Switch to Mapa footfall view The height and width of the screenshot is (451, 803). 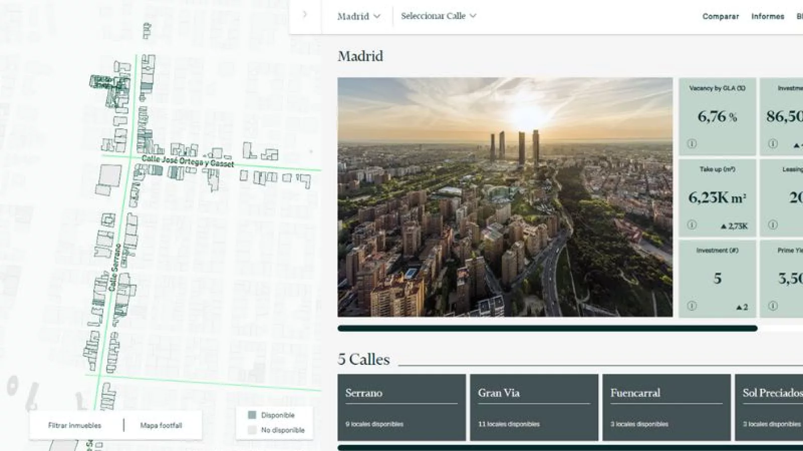click(x=161, y=425)
